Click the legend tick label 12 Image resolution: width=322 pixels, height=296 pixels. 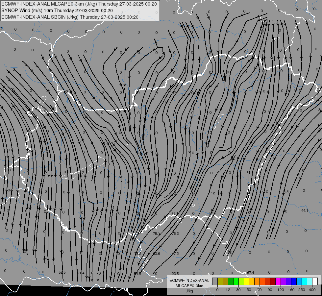pyautogui.click(x=228, y=290)
